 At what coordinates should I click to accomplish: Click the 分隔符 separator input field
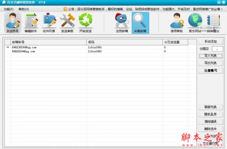click(x=217, y=49)
